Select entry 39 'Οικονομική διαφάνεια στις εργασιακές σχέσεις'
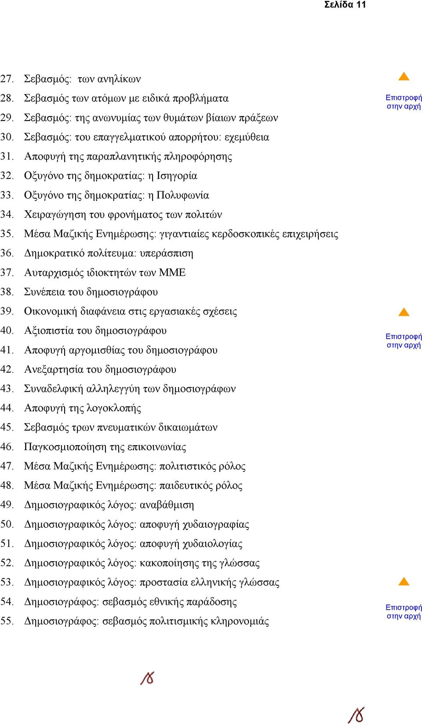The height and width of the screenshot is (724, 422). pos(131,311)
